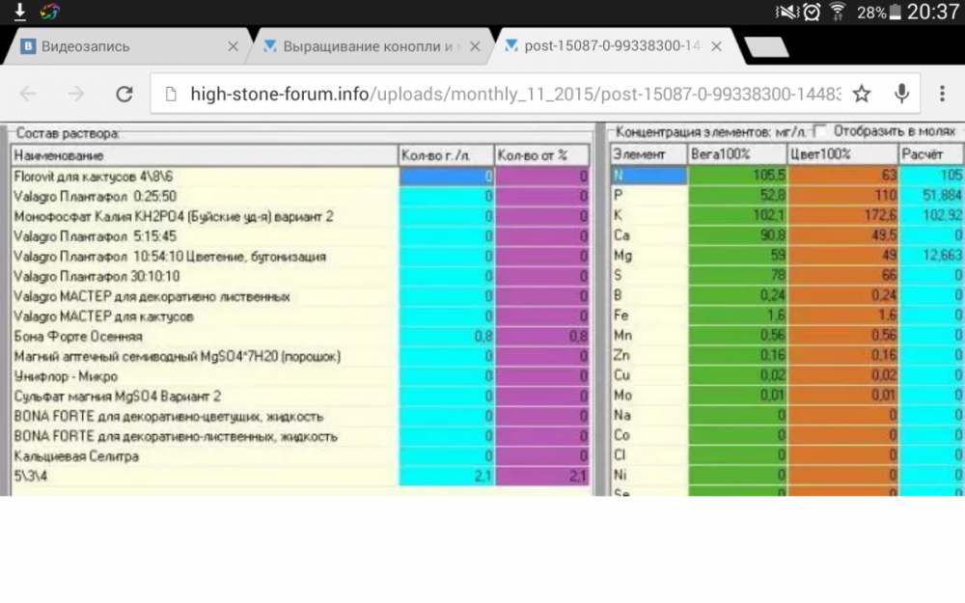Screen dimensions: 965x603
Task: Close the Выращивание конопли tab
Action: pos(475,46)
